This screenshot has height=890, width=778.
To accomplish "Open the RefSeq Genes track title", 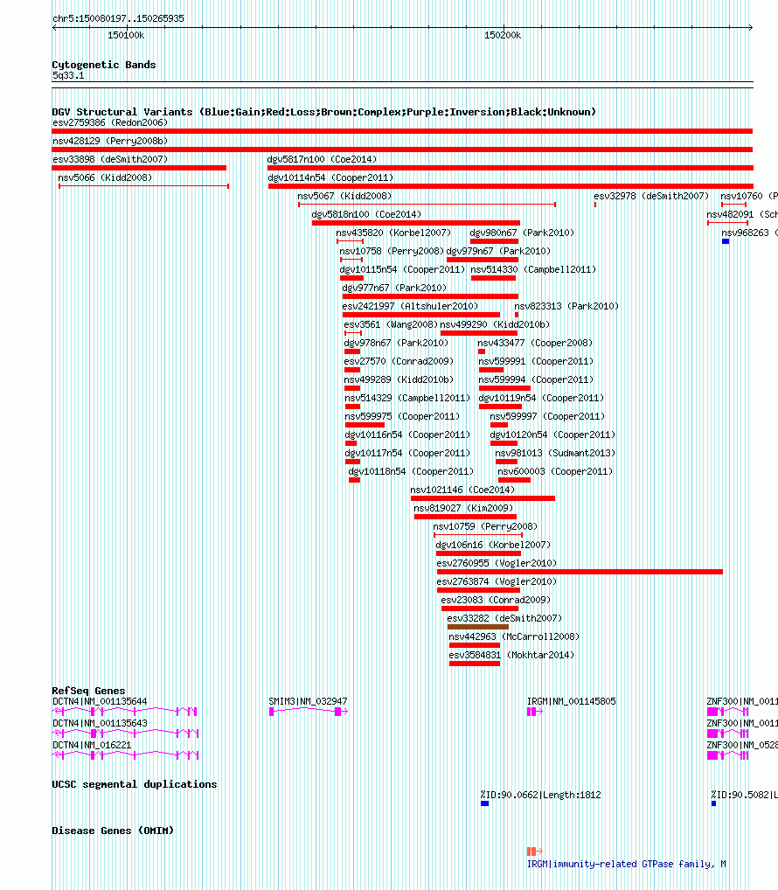I will (88, 691).
